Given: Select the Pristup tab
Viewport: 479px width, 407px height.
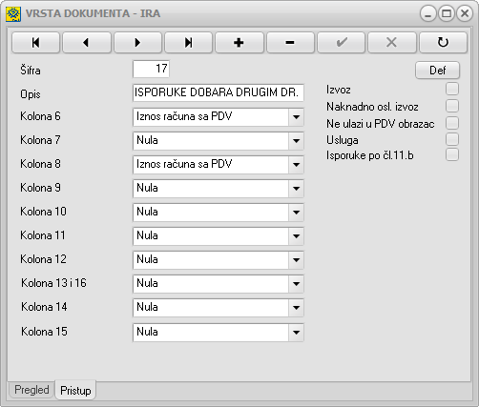Looking at the screenshot, I should click(x=75, y=390).
